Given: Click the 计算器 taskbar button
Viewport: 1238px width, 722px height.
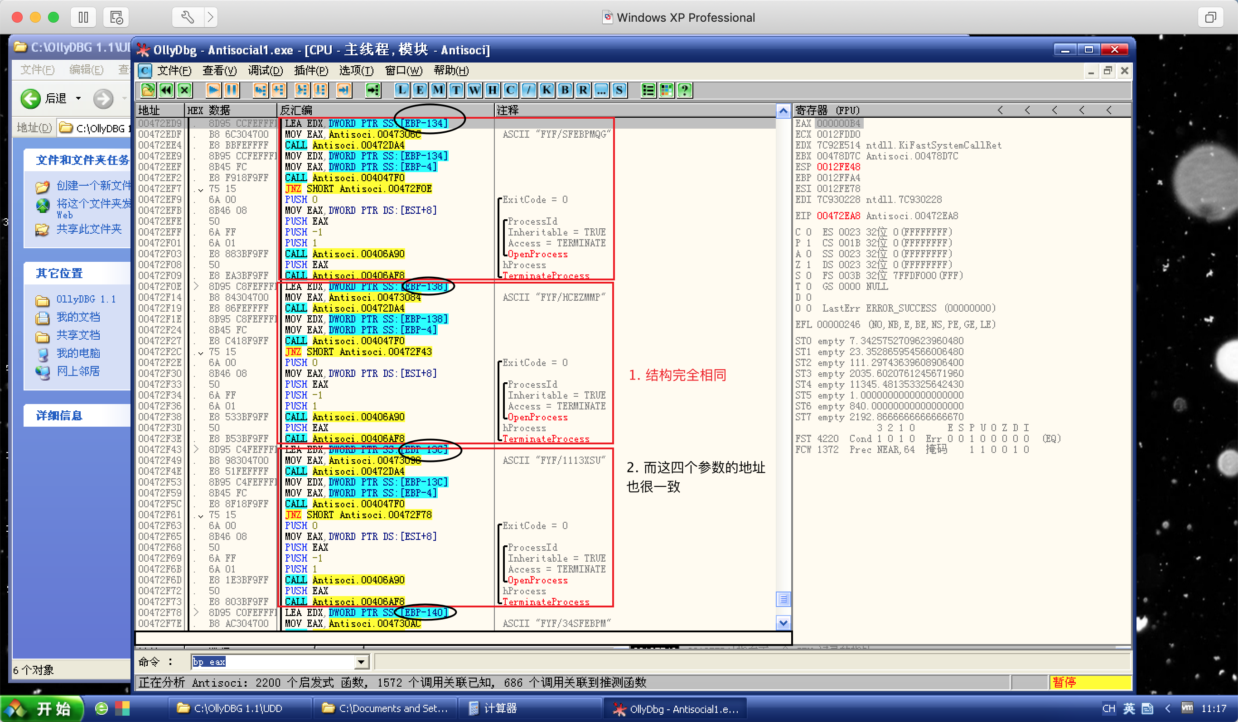Looking at the screenshot, I should tap(500, 708).
